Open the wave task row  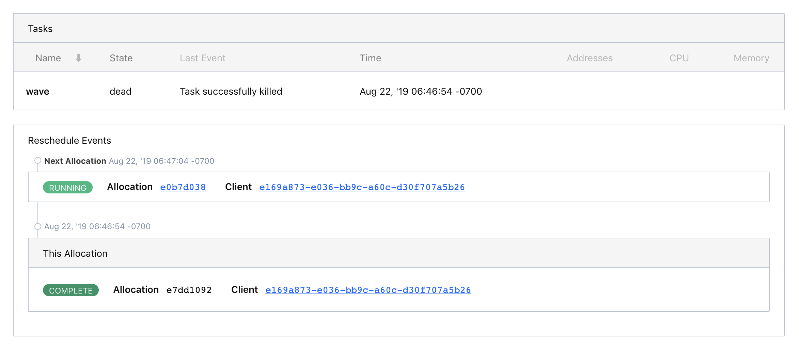(x=37, y=92)
